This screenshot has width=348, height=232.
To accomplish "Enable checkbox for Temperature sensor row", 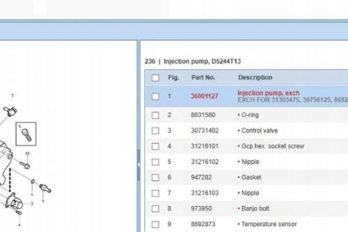I will [x=155, y=224].
